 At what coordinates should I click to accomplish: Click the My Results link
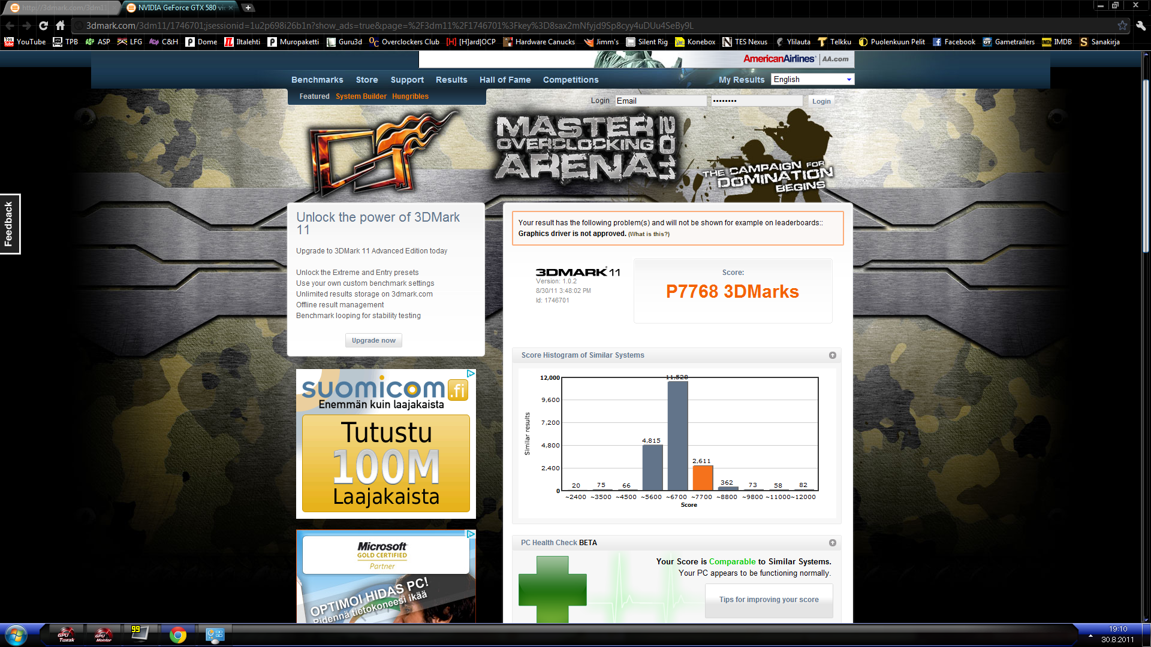point(742,80)
